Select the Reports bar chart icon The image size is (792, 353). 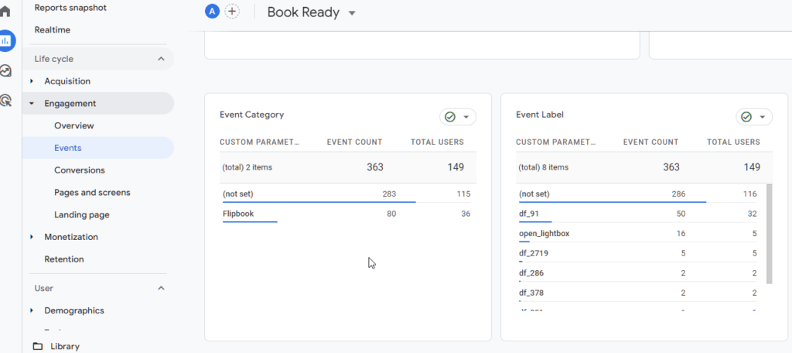pyautogui.click(x=6, y=41)
